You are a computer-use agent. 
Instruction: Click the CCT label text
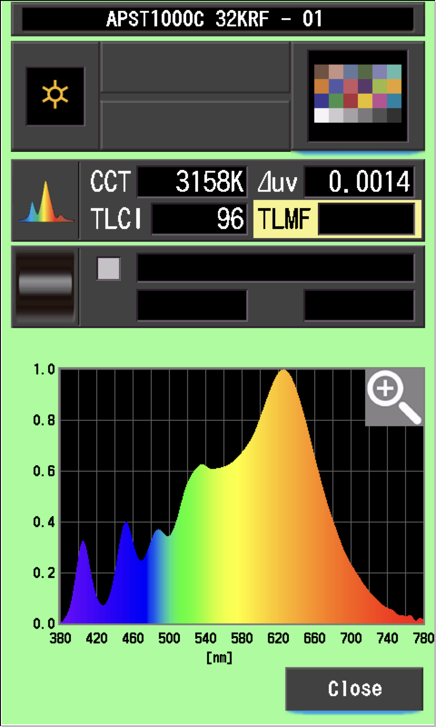coord(110,182)
